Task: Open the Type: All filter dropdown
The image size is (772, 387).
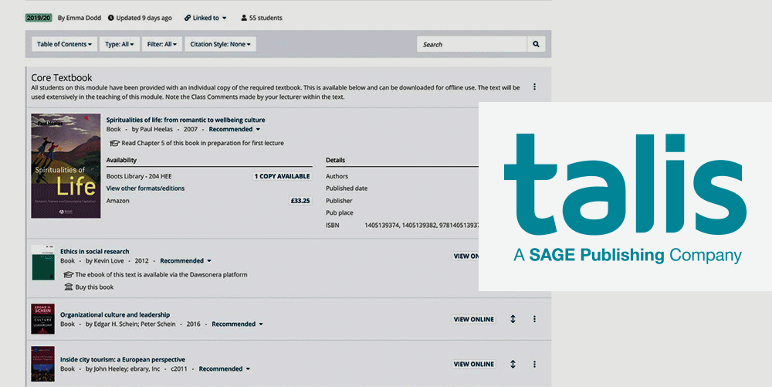Action: (119, 45)
